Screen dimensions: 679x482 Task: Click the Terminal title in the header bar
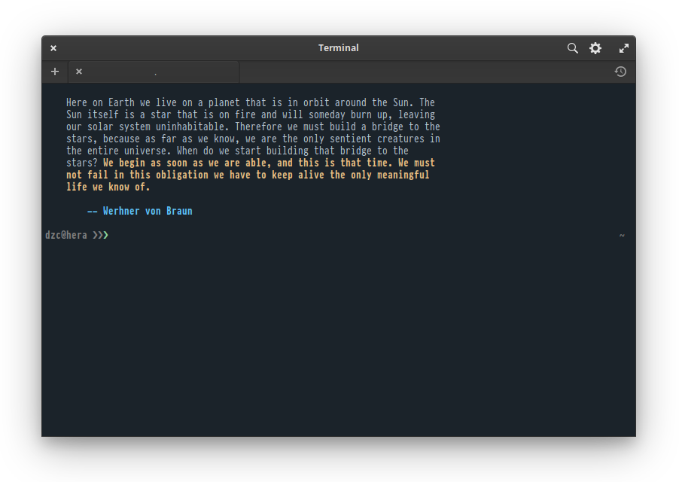[x=338, y=47]
